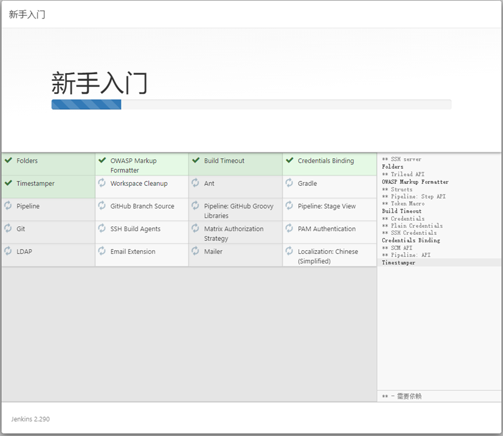Click the spinner icon beside Ant

point(195,183)
